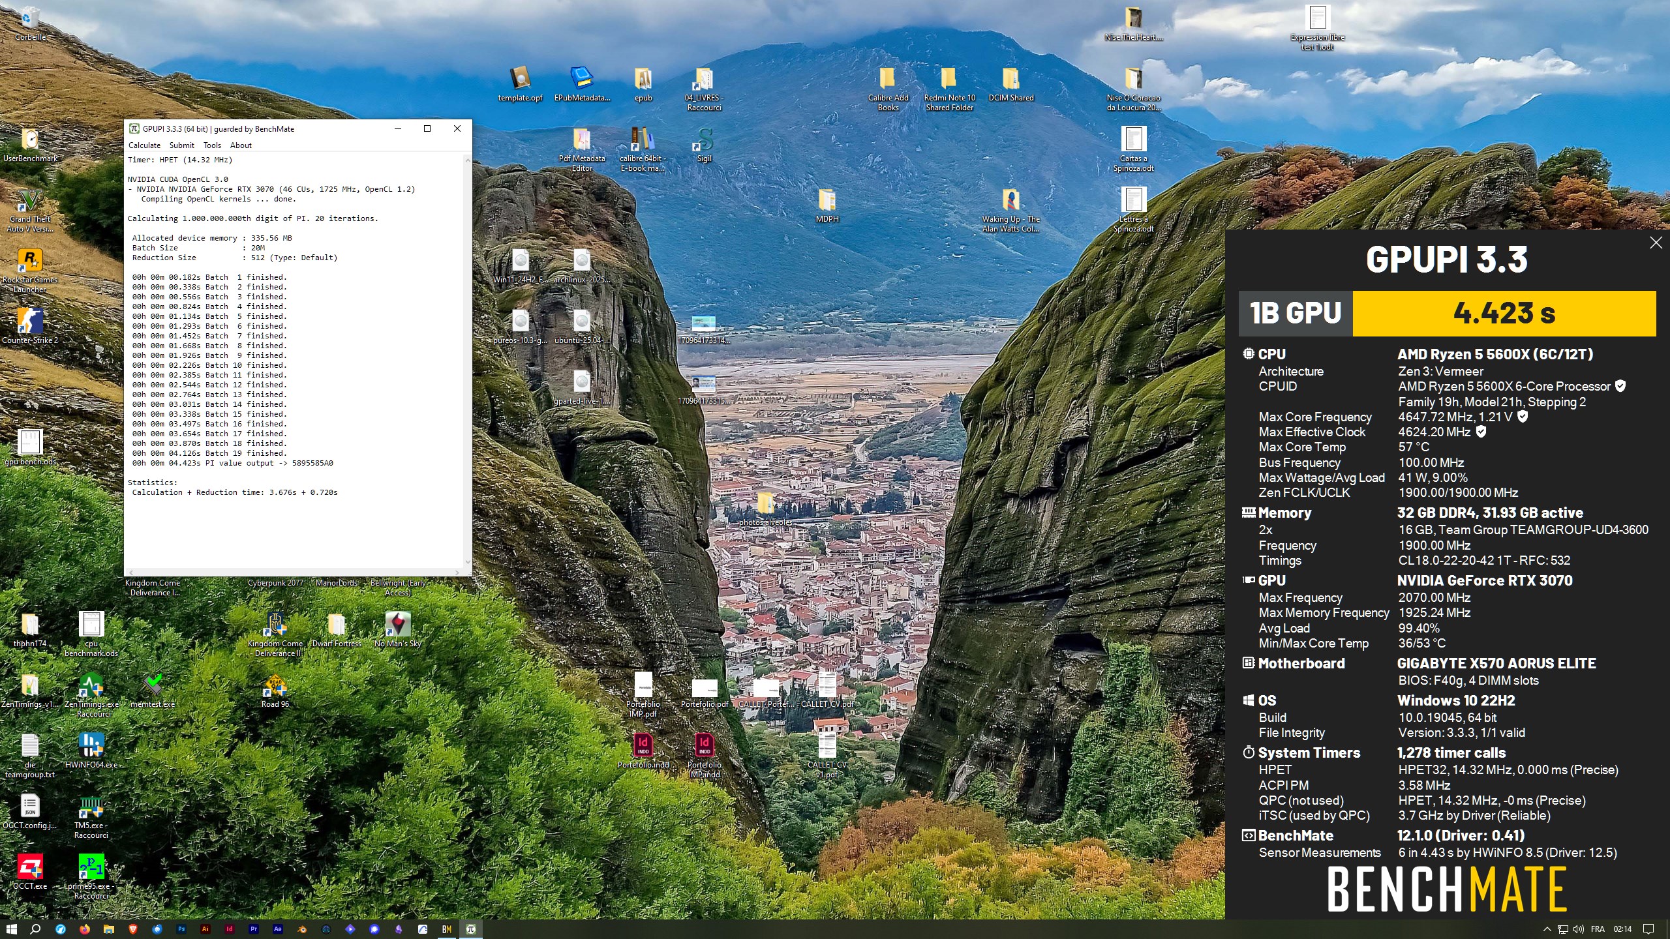
Task: Open Brave browser from the taskbar
Action: click(x=133, y=929)
